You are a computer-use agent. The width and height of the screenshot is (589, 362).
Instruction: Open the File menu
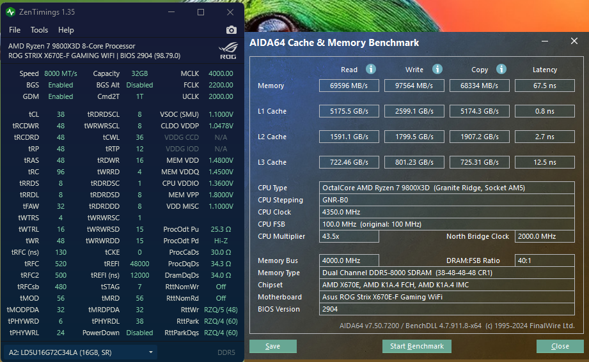point(15,30)
